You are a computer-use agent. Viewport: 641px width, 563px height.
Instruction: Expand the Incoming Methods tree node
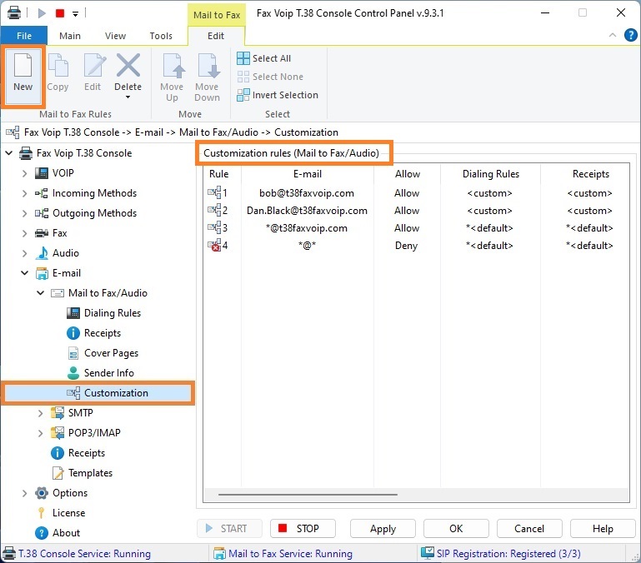[24, 193]
